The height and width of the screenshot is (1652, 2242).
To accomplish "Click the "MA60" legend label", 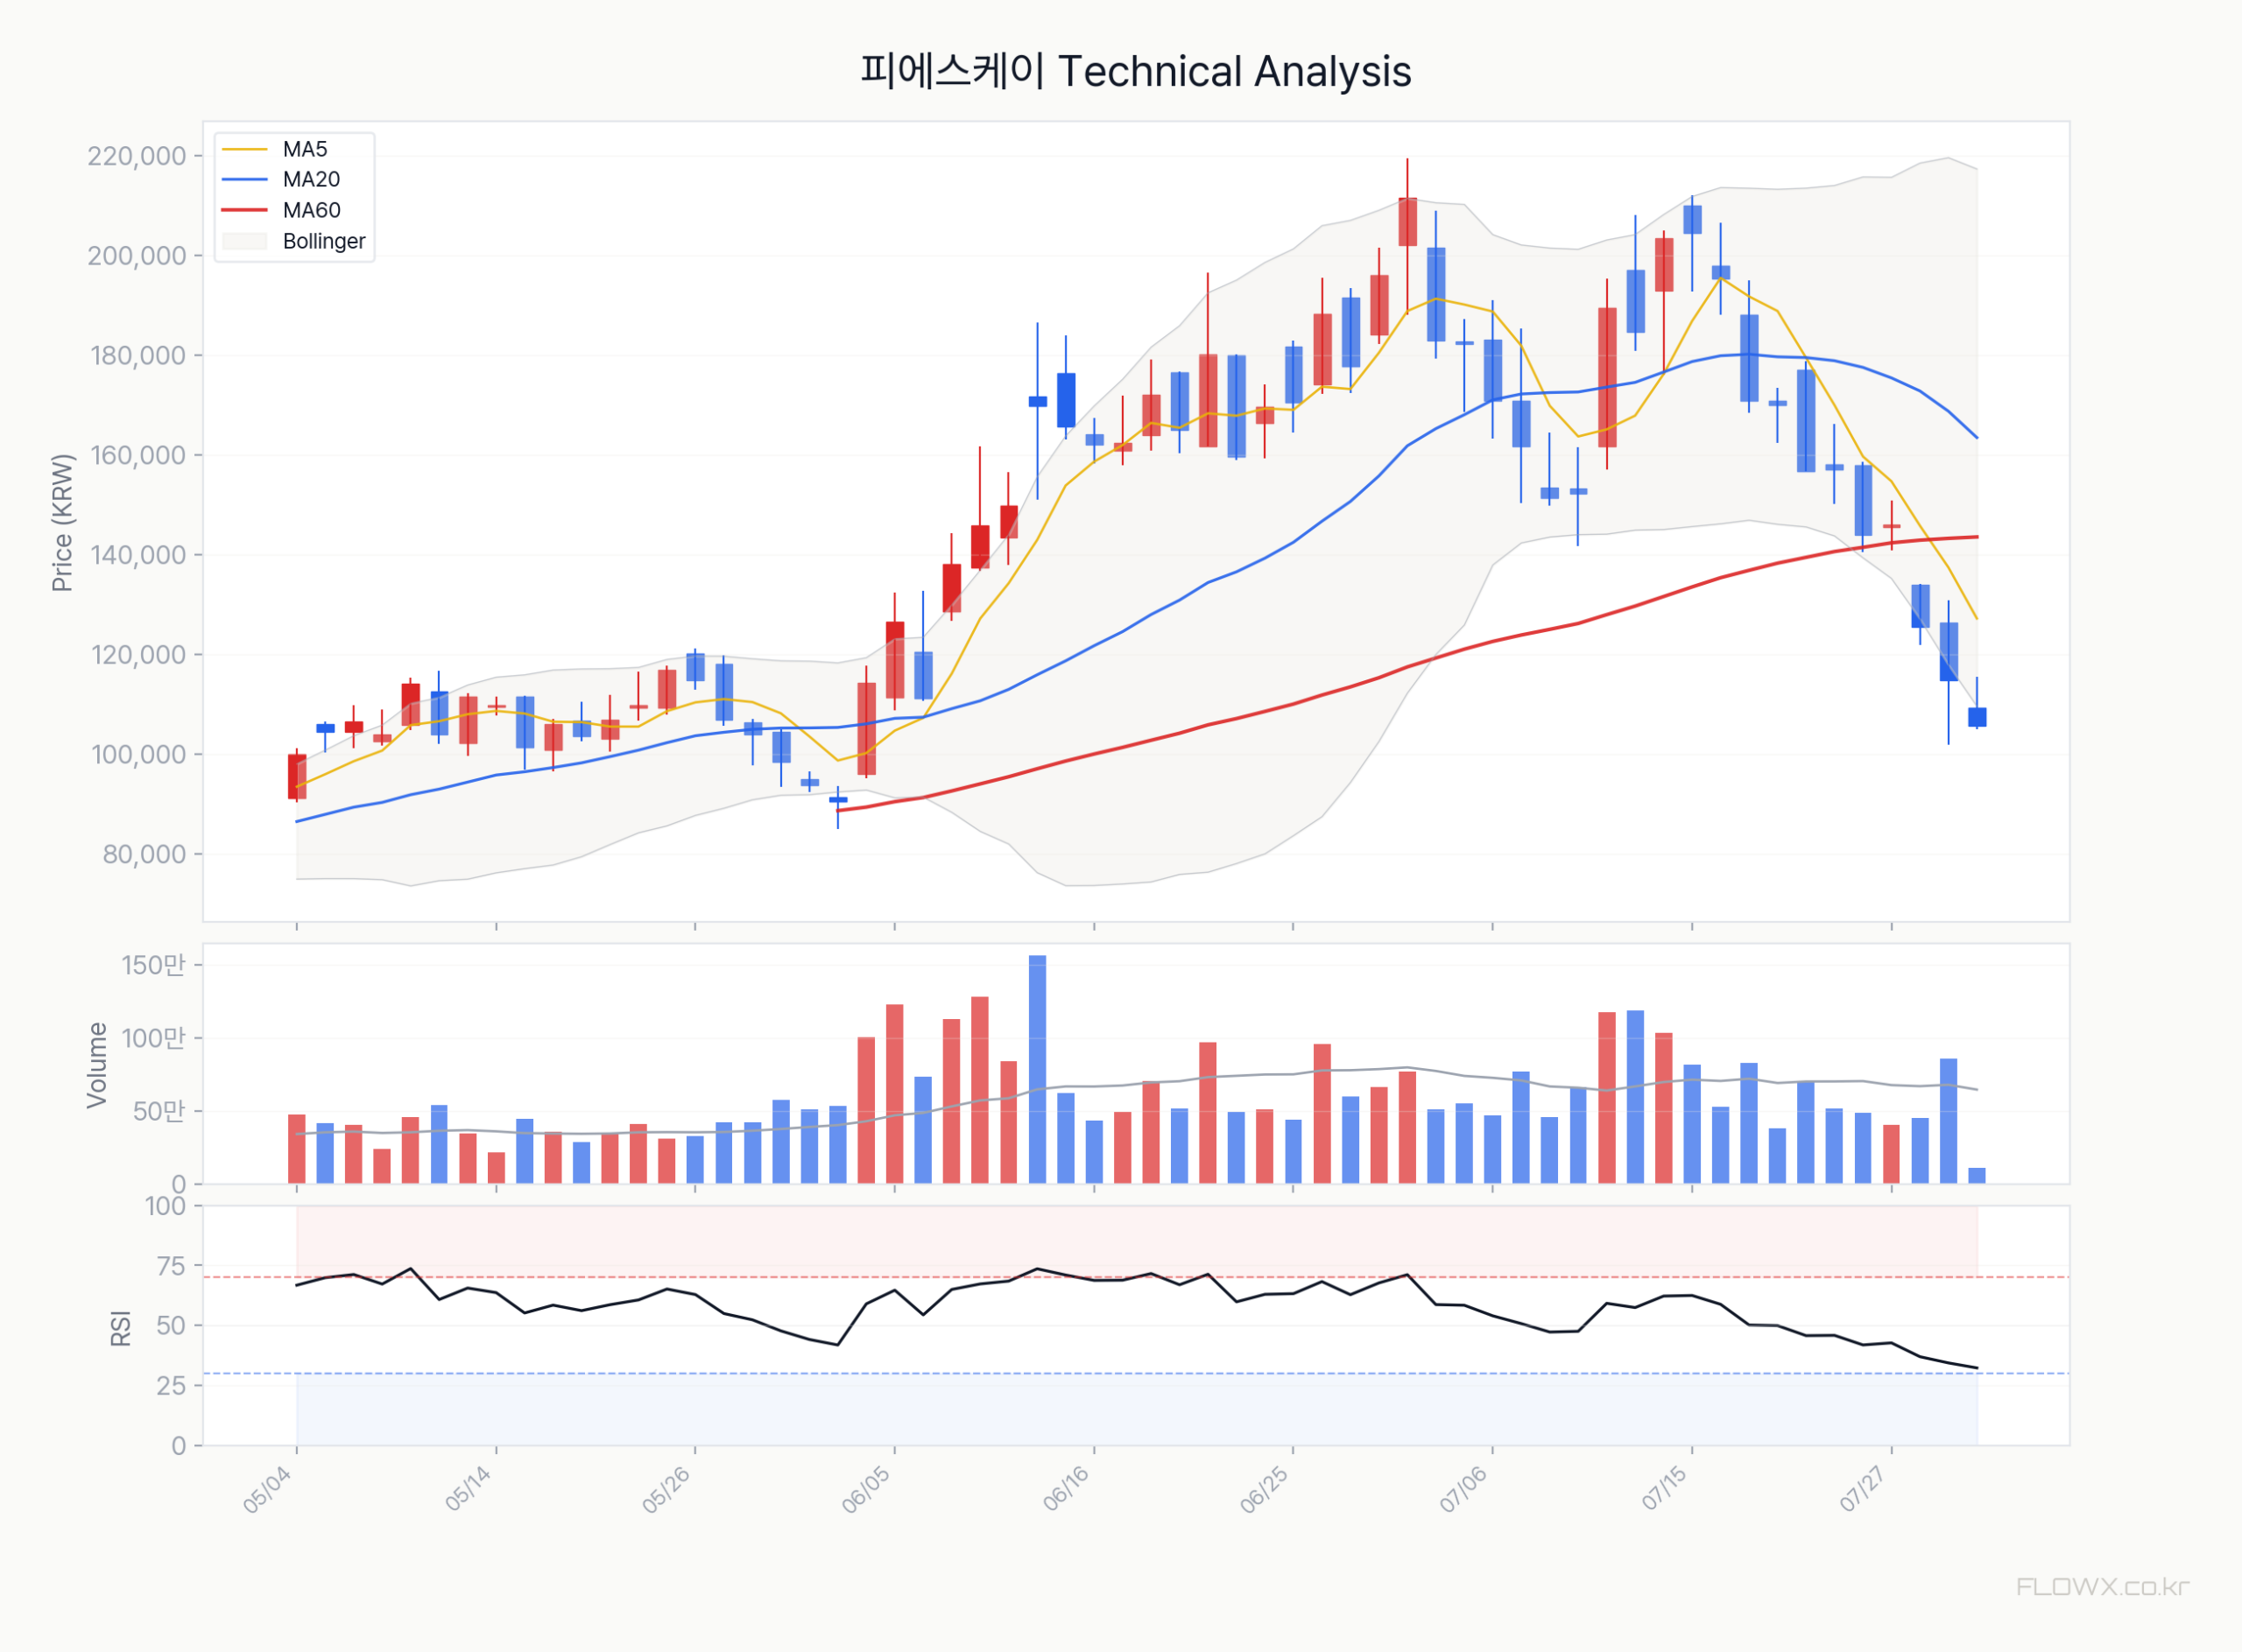I will tap(311, 210).
